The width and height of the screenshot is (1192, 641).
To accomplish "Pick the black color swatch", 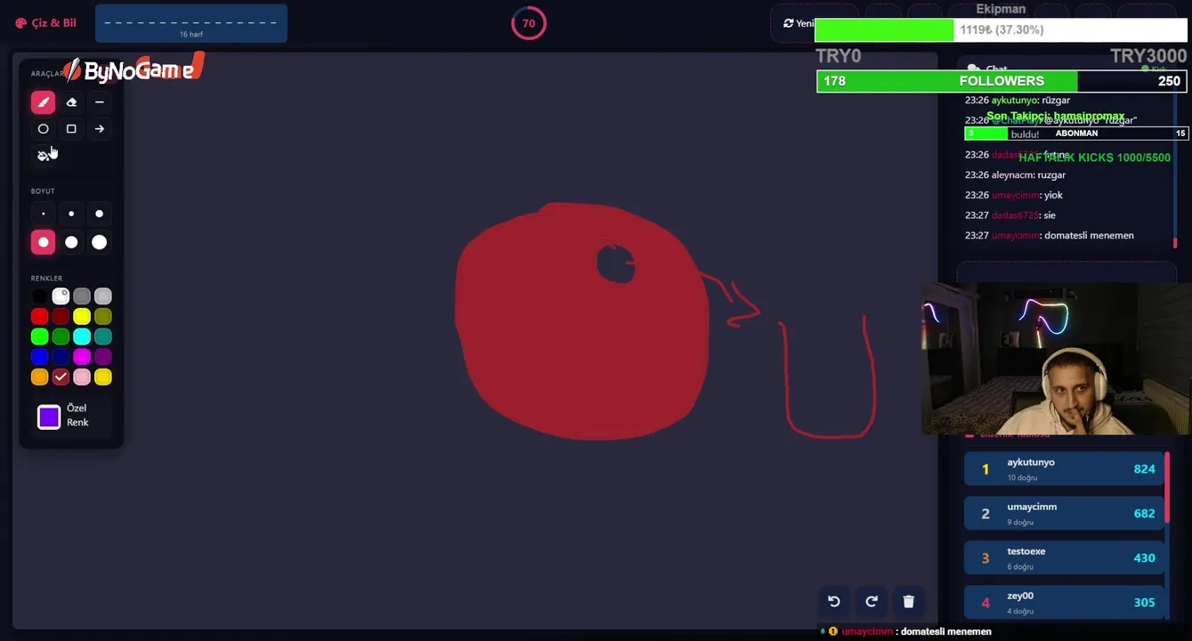I will pyautogui.click(x=39, y=296).
